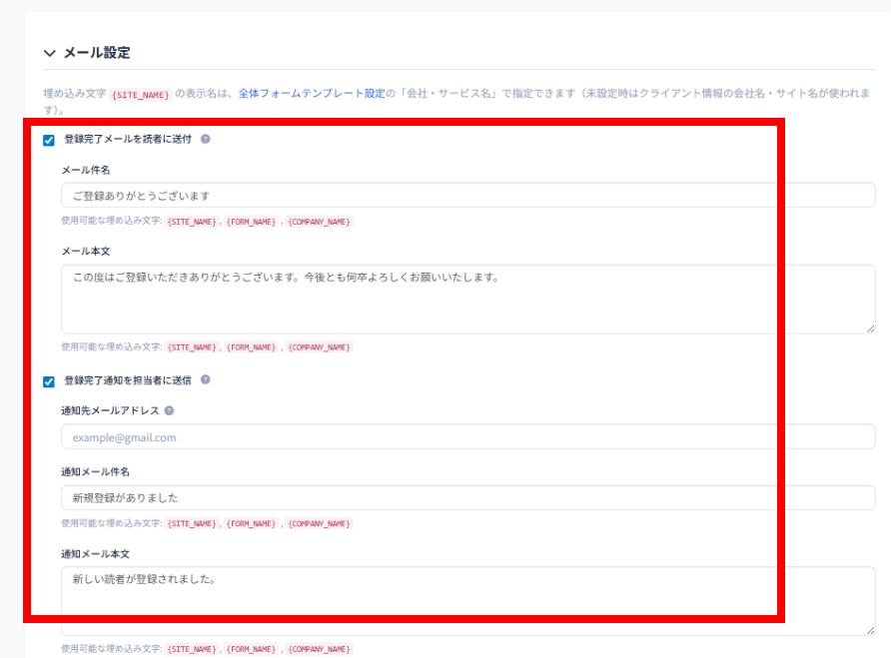Viewport: 891px width, 658px height.
Task: Uncheck 登録完了メールを読者に送付 checkbox
Action: [x=49, y=141]
